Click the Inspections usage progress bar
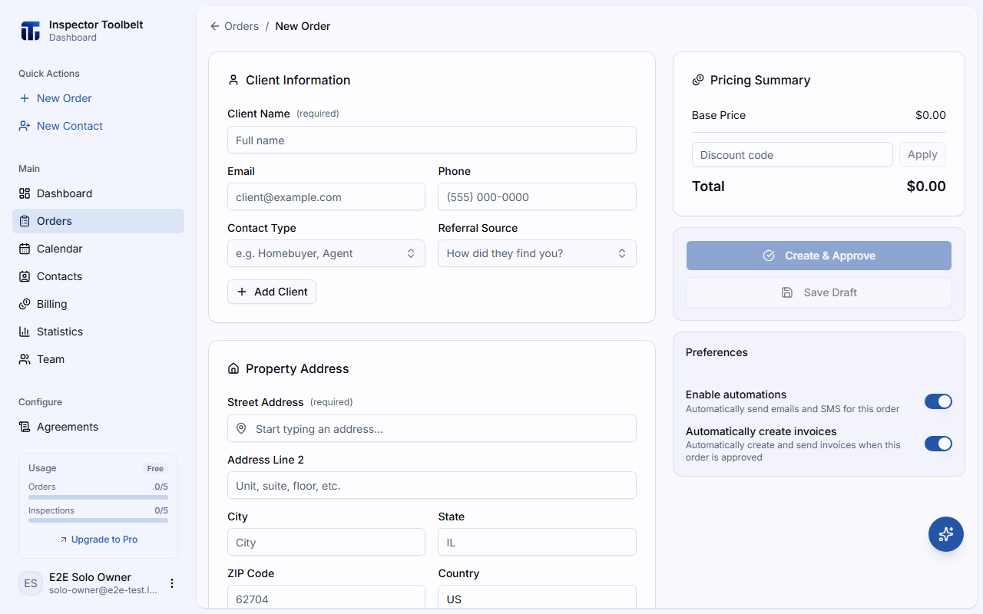The image size is (983, 614). (x=98, y=520)
